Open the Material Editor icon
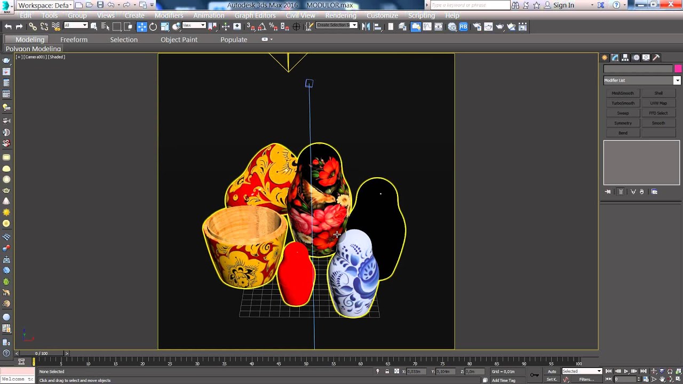This screenshot has height=384, width=683. click(x=452, y=27)
